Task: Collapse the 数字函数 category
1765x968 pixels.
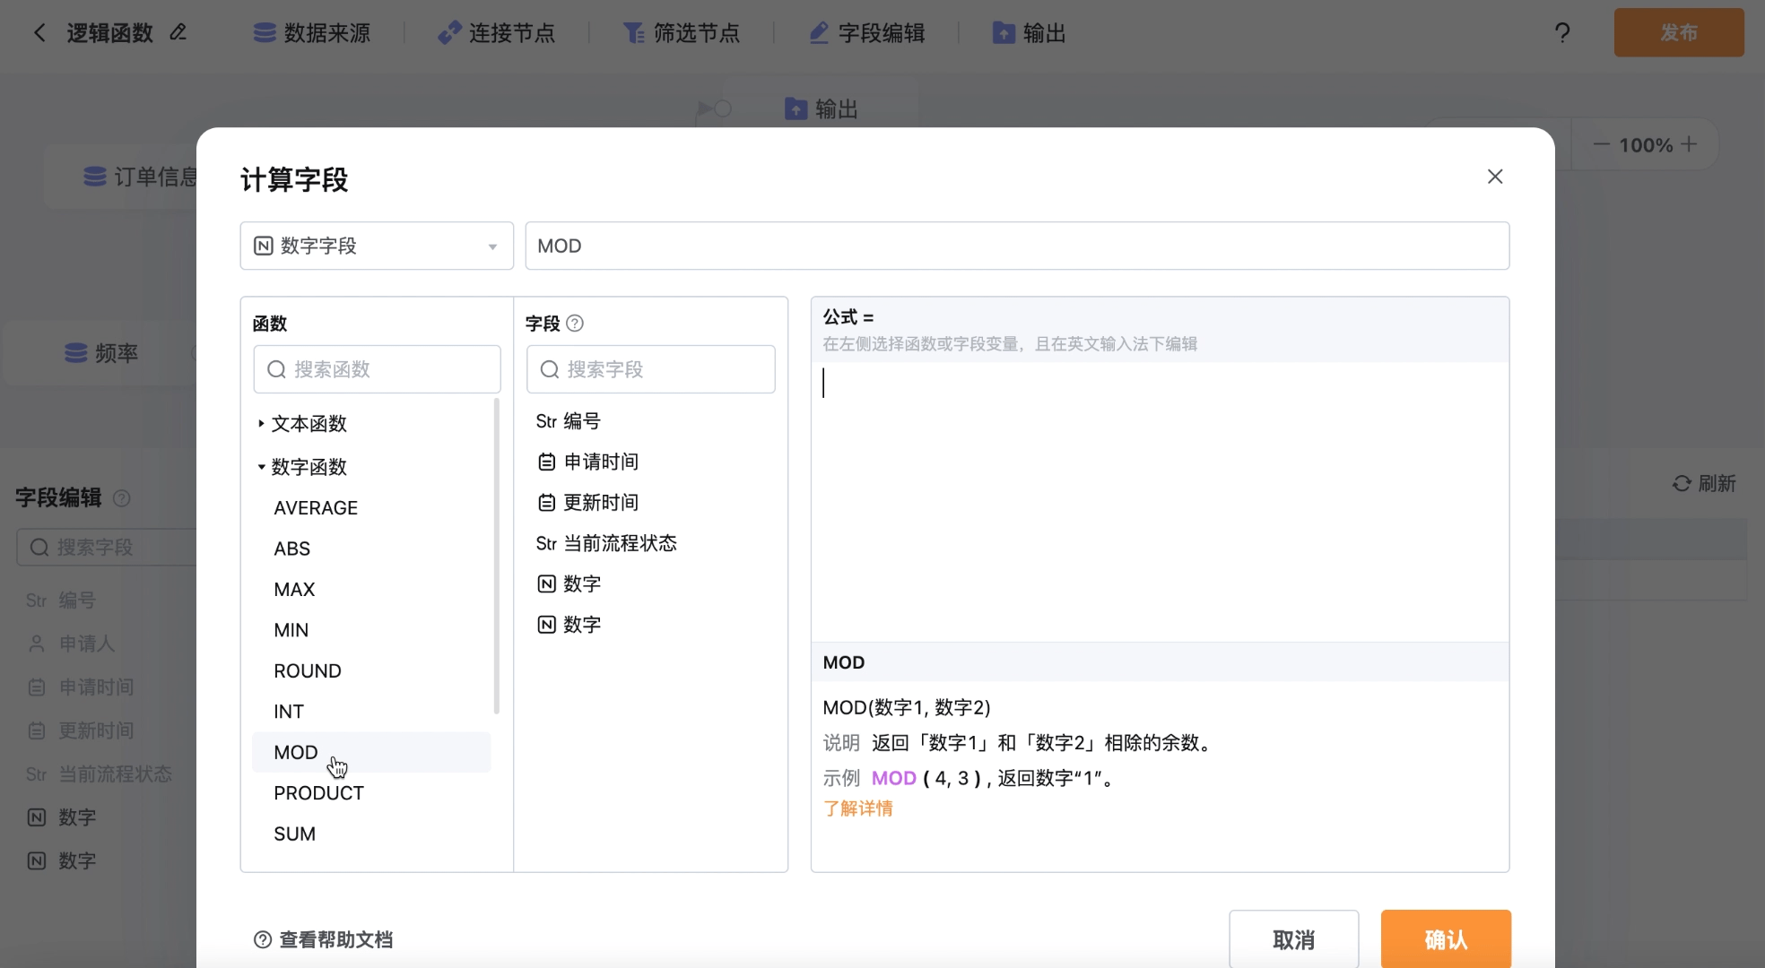Action: [301, 467]
